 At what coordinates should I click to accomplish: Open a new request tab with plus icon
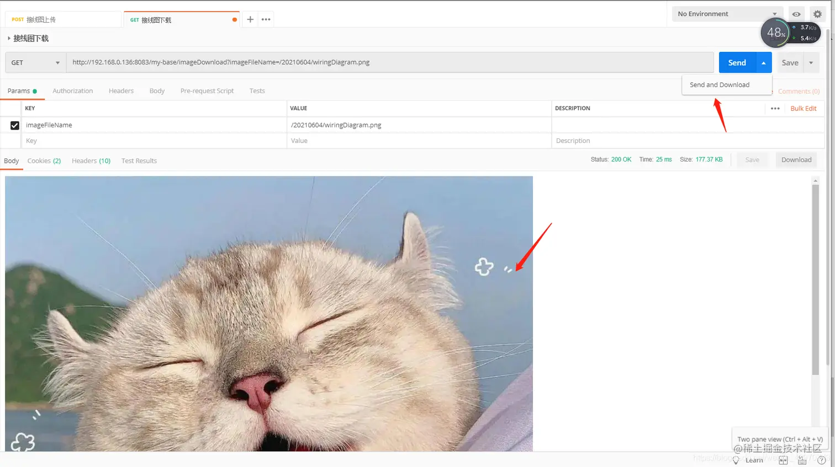pyautogui.click(x=250, y=19)
